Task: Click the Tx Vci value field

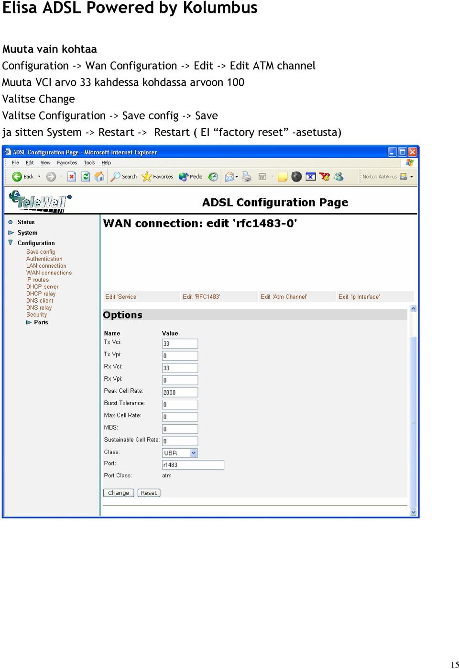Action: click(180, 343)
